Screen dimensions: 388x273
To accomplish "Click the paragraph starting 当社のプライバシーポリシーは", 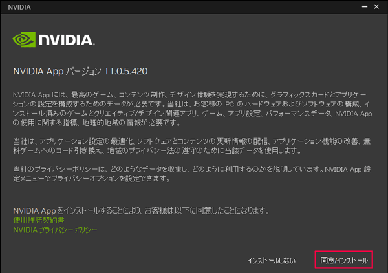I will point(192,174).
